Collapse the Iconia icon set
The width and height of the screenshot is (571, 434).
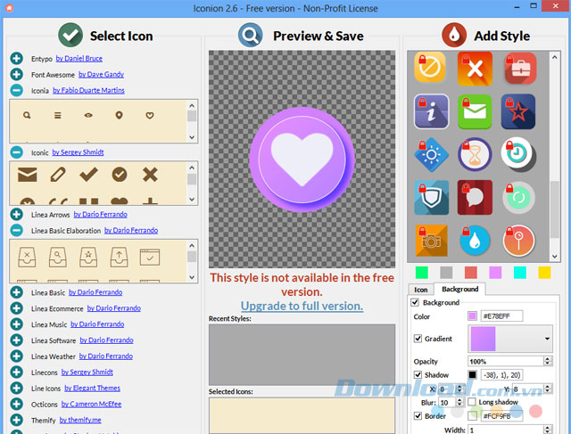click(16, 90)
